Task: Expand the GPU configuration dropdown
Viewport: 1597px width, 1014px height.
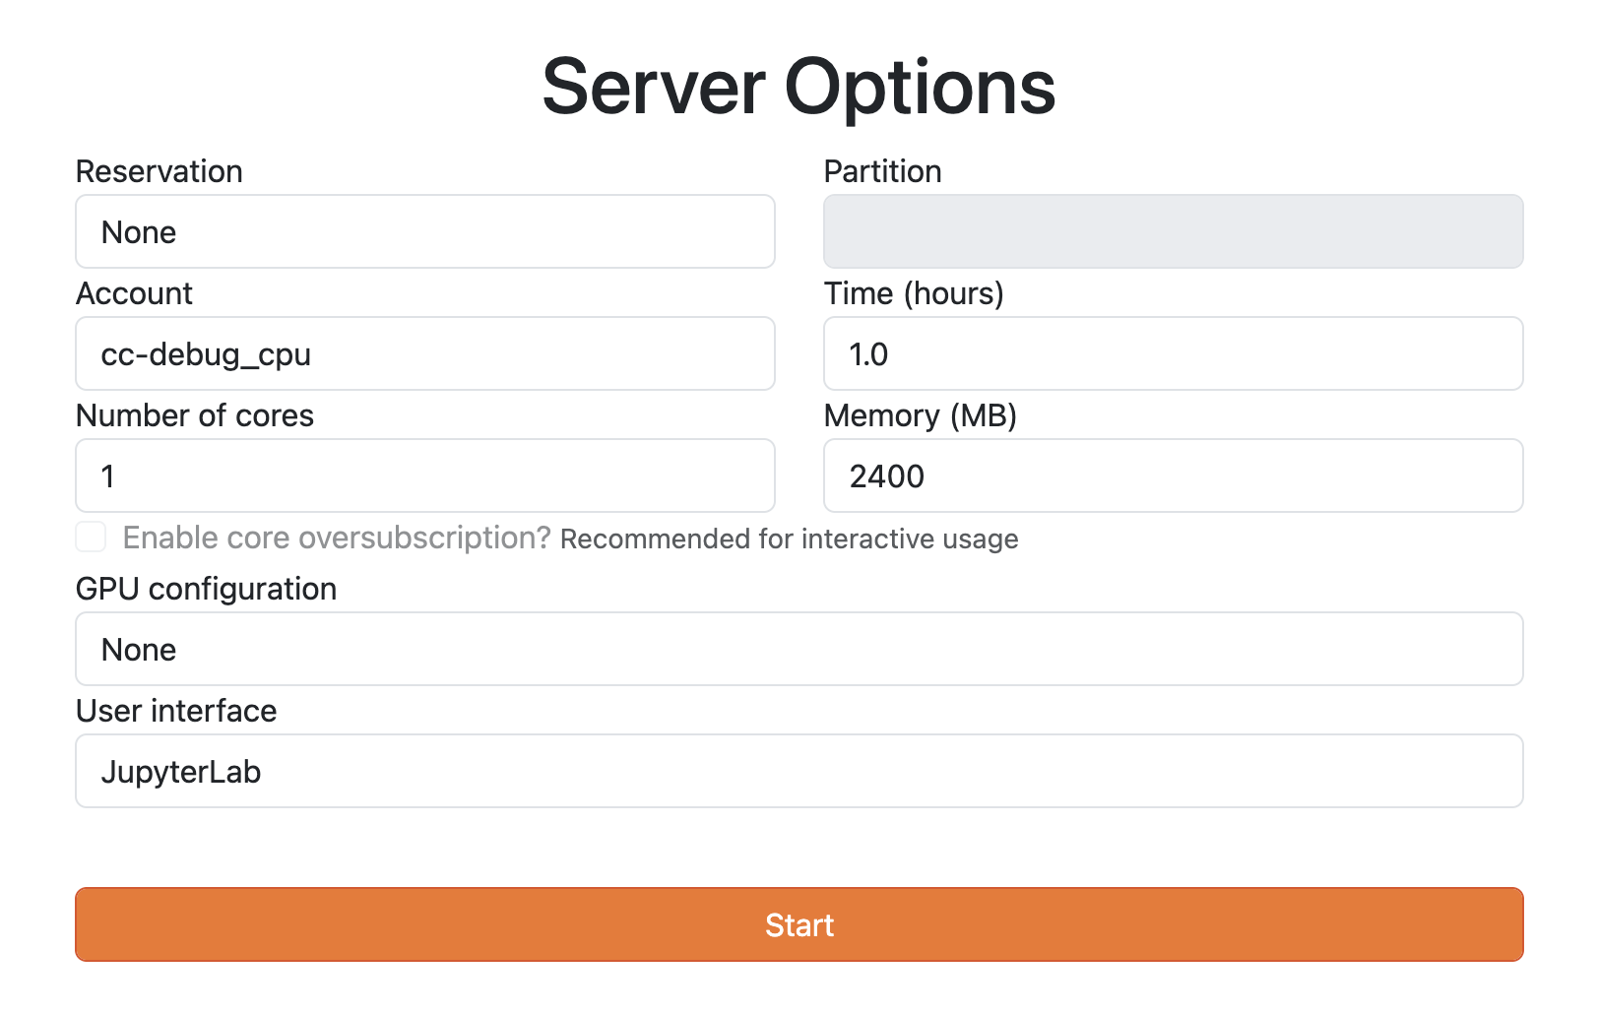Action: pos(799,649)
